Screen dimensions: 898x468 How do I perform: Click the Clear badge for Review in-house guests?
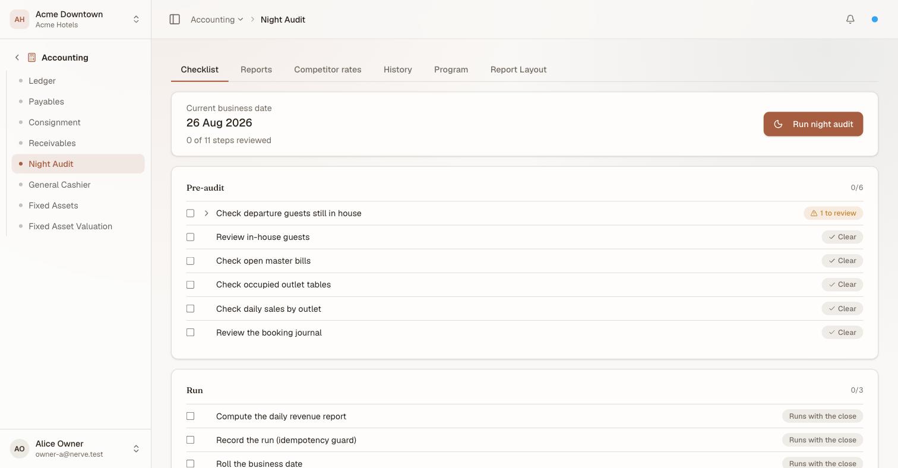842,237
